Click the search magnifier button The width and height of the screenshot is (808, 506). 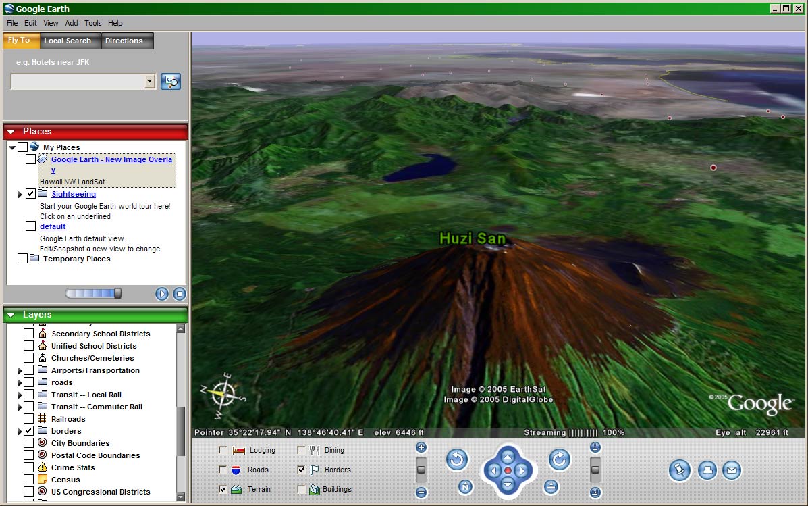[171, 82]
